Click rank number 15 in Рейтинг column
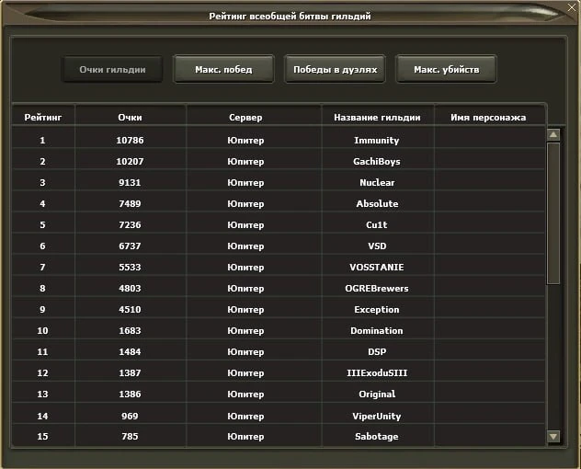 point(42,437)
